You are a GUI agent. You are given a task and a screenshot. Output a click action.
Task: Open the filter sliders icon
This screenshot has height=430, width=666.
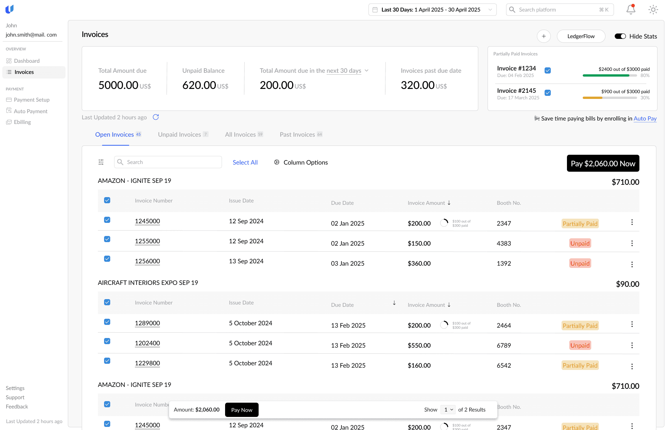pyautogui.click(x=101, y=162)
